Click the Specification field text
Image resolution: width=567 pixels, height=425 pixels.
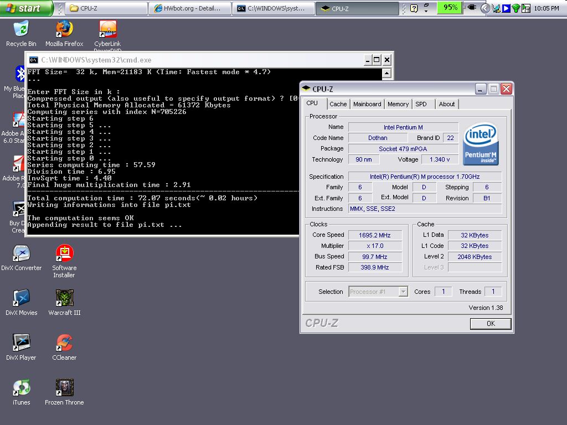point(425,177)
